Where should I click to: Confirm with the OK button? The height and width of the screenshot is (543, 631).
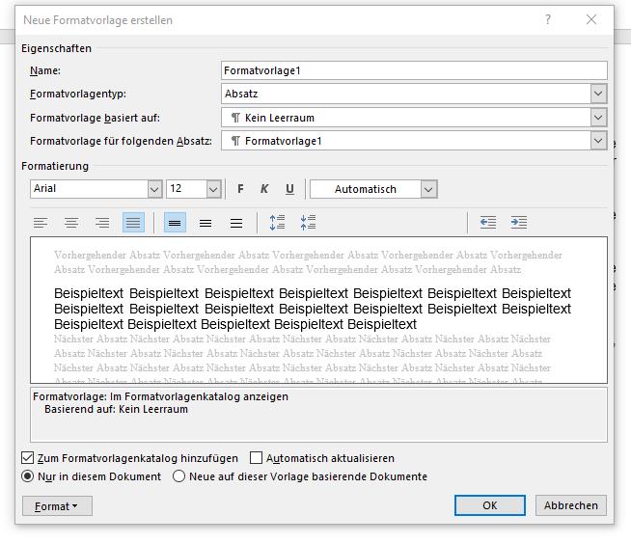[x=490, y=505]
